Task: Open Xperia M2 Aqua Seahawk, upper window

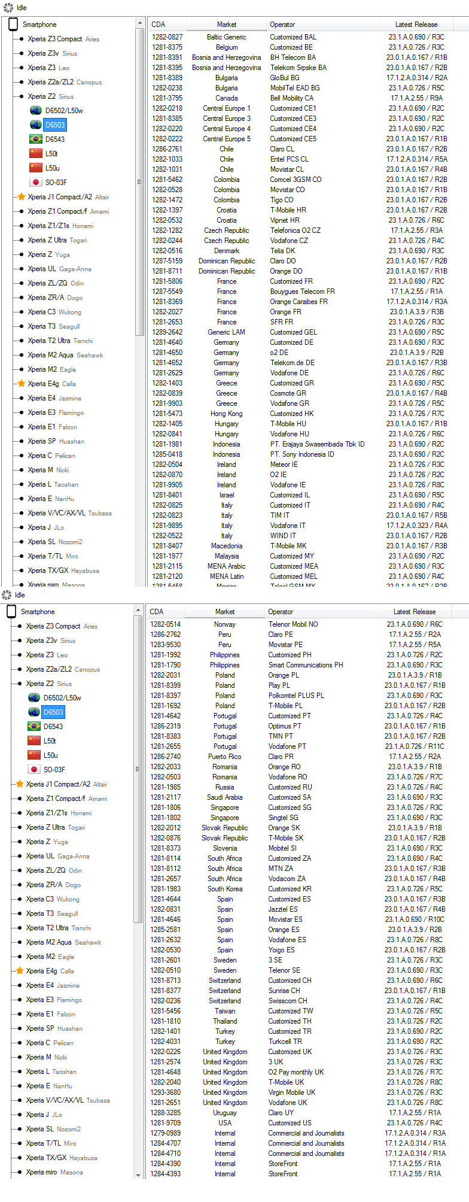Action: click(65, 355)
